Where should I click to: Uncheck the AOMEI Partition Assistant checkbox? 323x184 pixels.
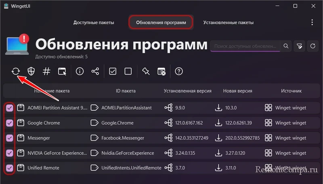coord(9,108)
